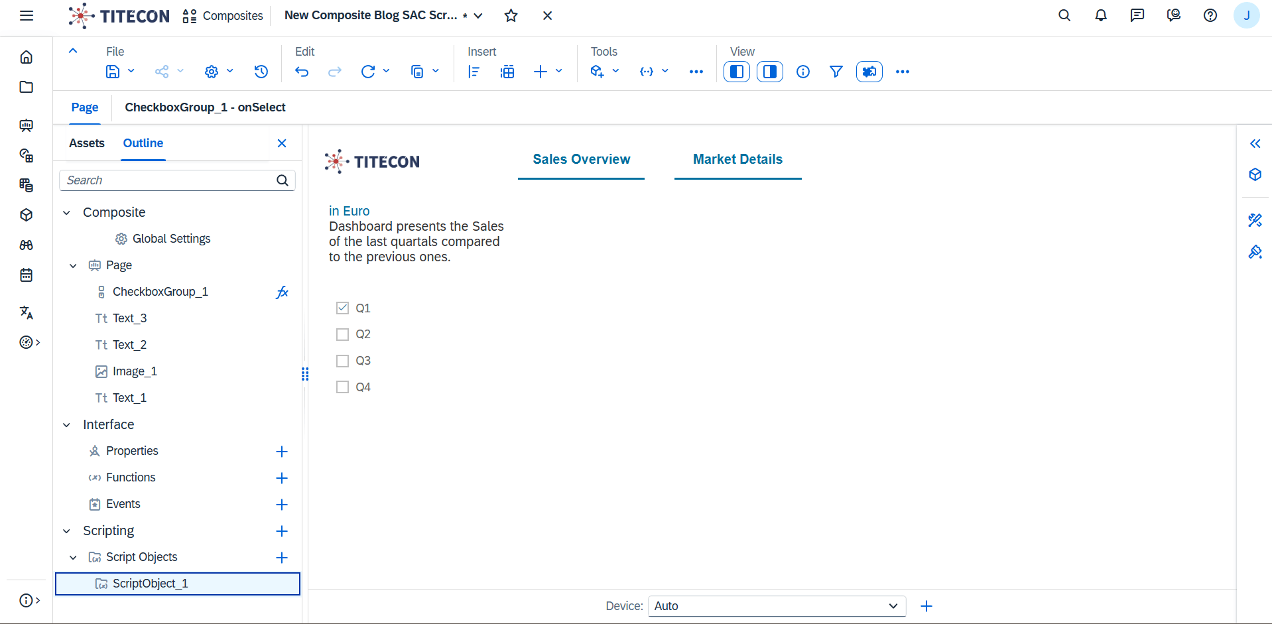The height and width of the screenshot is (624, 1272).
Task: Uncheck the Q1 checkbox
Action: (x=342, y=308)
